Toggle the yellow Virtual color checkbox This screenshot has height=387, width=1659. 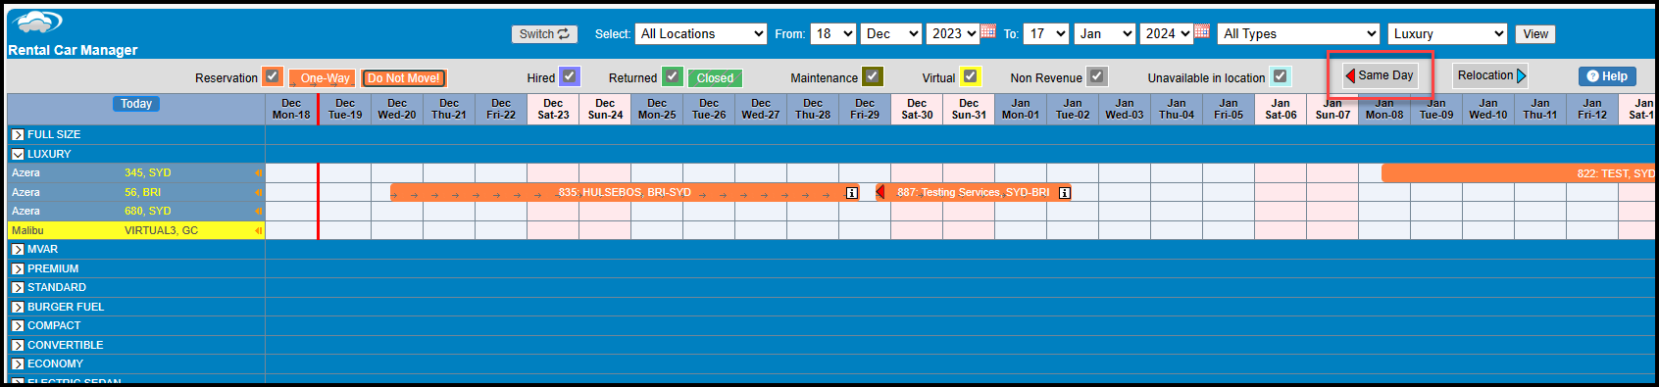970,76
